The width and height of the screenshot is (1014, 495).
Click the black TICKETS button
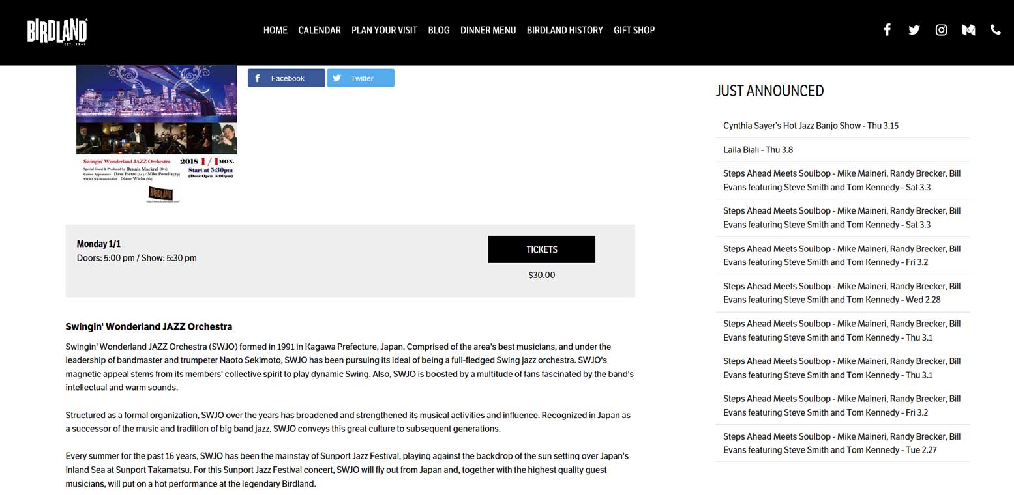pos(541,249)
